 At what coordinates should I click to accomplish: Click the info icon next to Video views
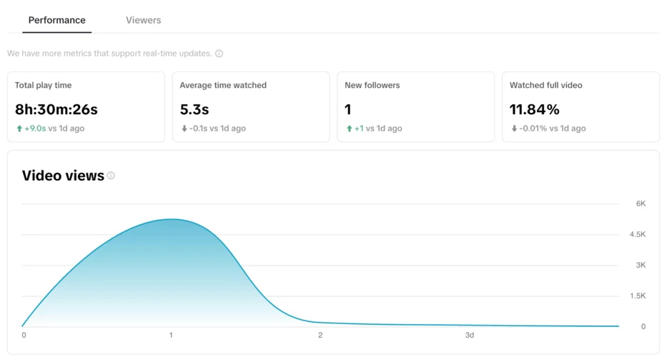pos(111,176)
